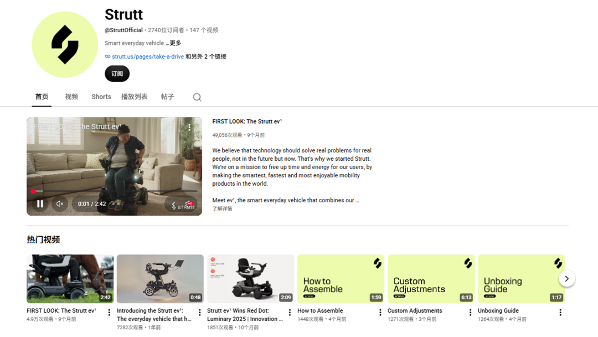Open options menu for Custom Adjustments video
The height and width of the screenshot is (337, 598).
click(x=470, y=313)
